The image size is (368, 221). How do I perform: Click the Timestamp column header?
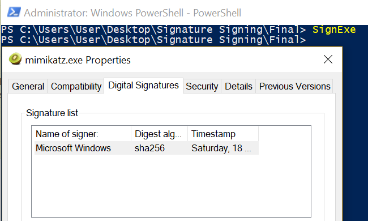(x=223, y=134)
